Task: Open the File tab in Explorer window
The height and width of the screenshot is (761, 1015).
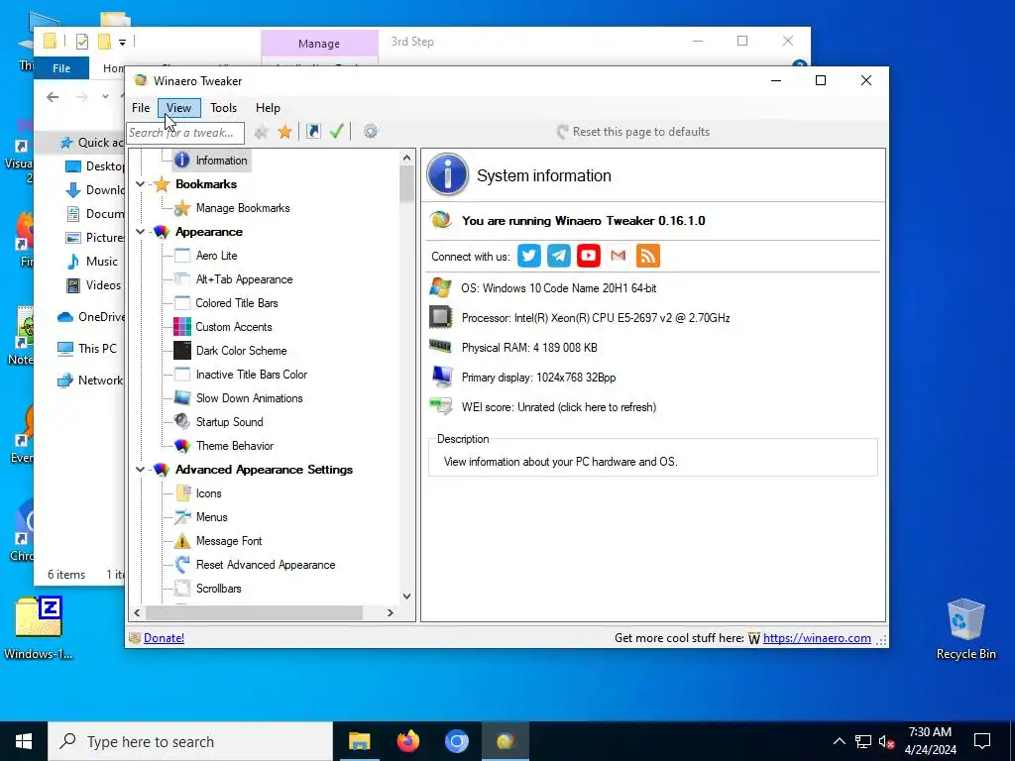Action: [x=61, y=68]
